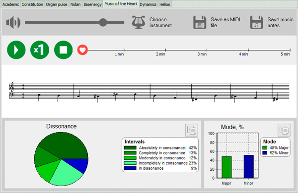298x193 pixels.
Task: Switch to the Bioenergy tab
Action: tap(93, 4)
